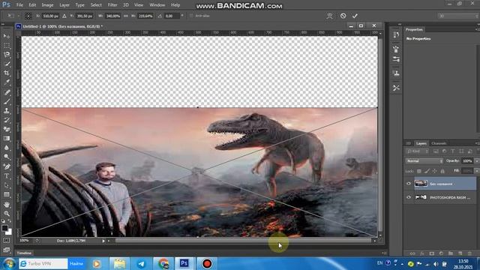
Task: Click the reference point locator grid
Action: (28, 16)
